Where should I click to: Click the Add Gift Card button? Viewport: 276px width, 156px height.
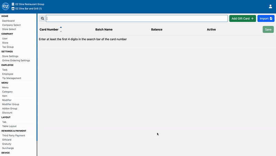(x=243, y=19)
